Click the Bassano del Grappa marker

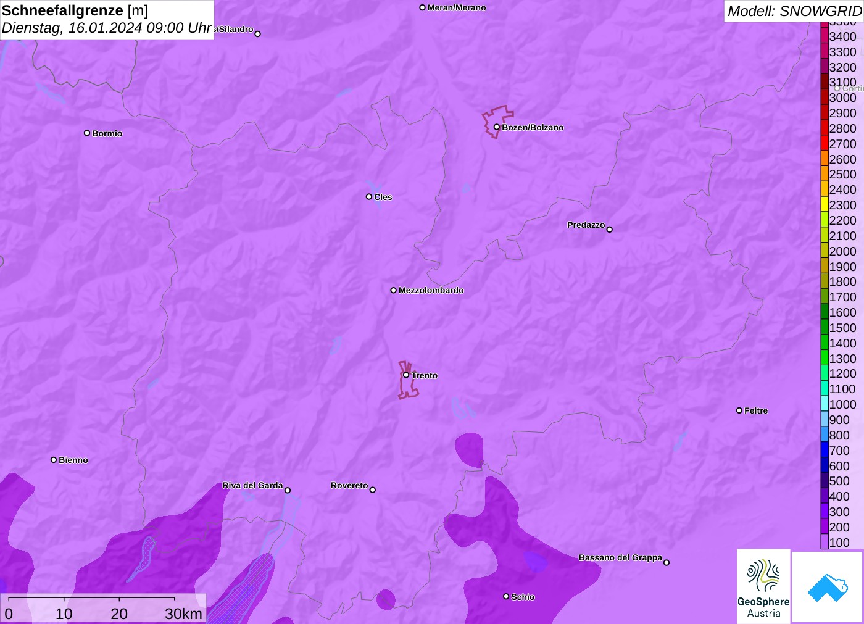[x=667, y=562]
